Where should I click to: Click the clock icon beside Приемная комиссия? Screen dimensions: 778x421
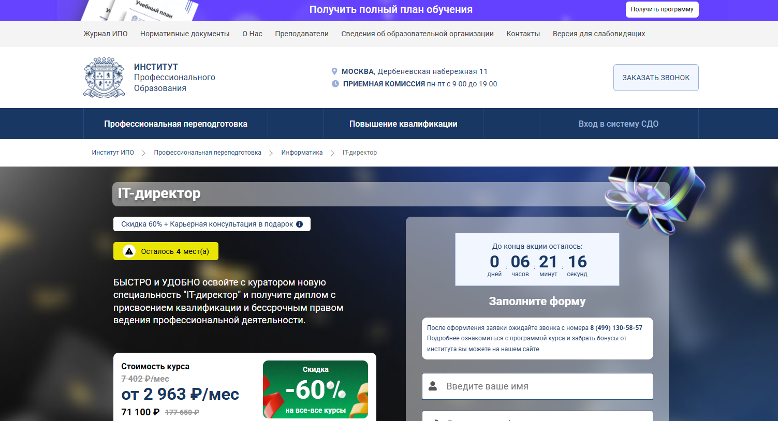click(x=335, y=84)
